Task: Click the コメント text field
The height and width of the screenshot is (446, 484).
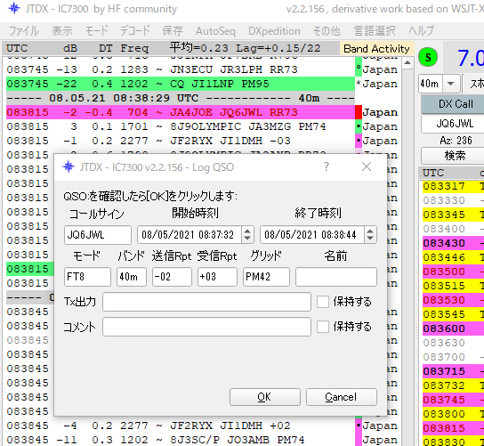Action: [206, 327]
